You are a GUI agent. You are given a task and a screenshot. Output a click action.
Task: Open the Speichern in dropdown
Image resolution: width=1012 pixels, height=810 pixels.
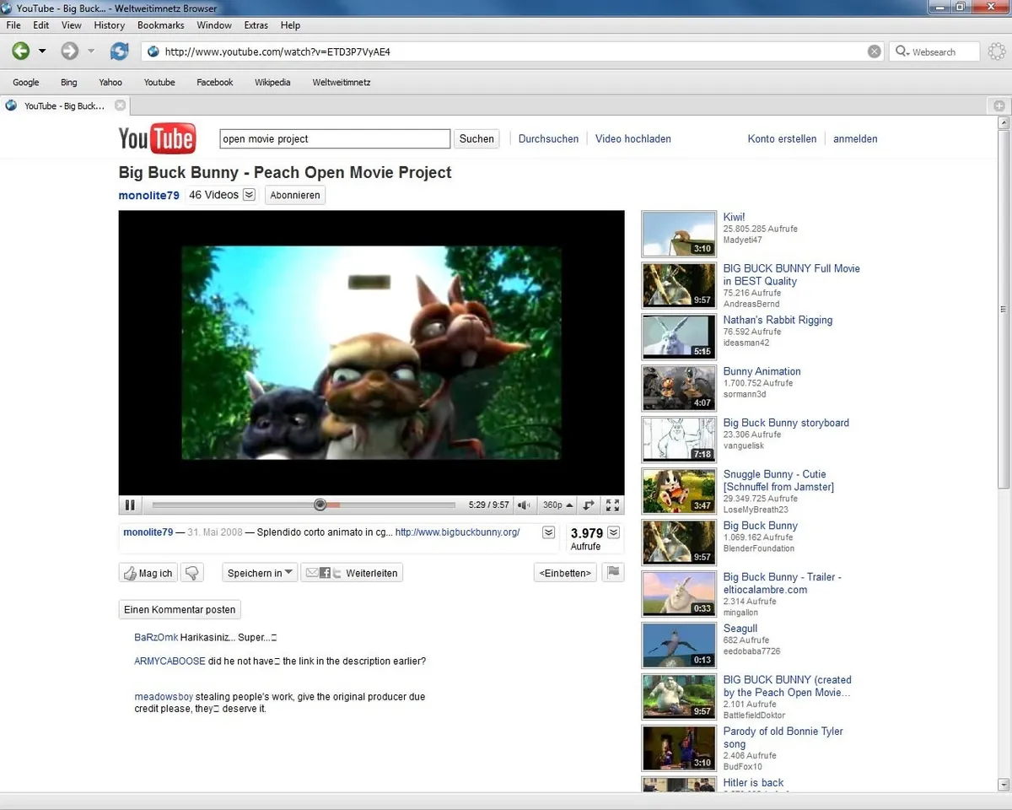tap(259, 572)
